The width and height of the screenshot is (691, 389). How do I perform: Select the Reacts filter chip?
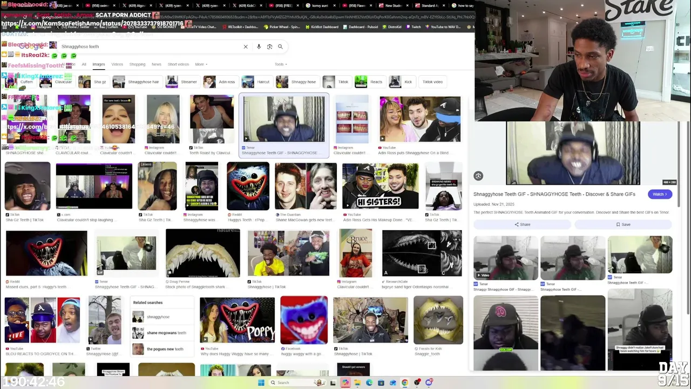[369, 82]
